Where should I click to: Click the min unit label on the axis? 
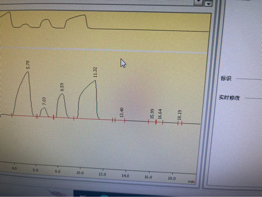point(191,182)
